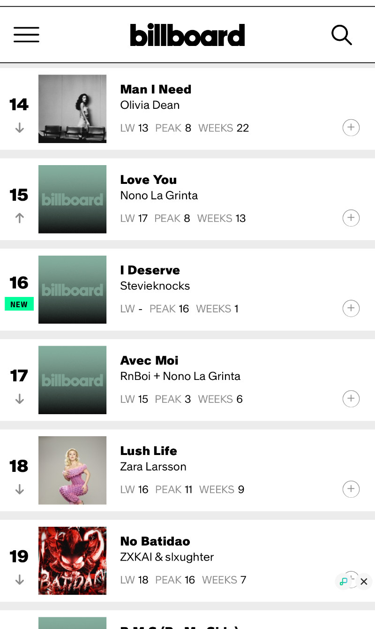Open Stevieknocks artist name
The height and width of the screenshot is (629, 375).
point(155,286)
